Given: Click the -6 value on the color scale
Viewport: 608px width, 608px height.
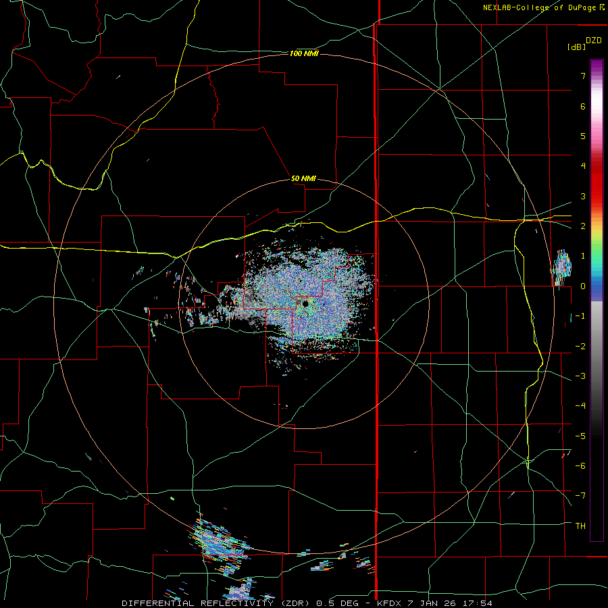Looking at the screenshot, I should pos(580,466).
